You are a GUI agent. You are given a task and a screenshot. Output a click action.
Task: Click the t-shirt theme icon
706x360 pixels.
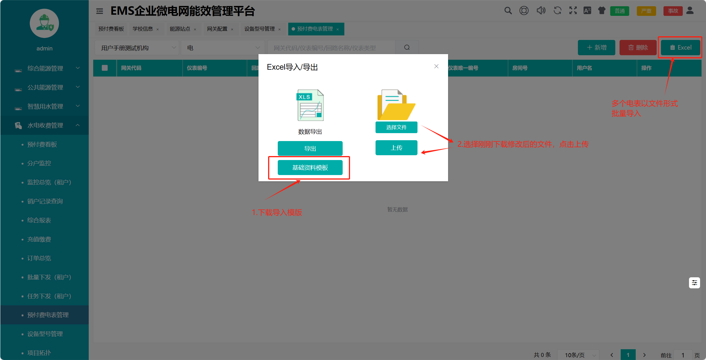[x=601, y=11]
